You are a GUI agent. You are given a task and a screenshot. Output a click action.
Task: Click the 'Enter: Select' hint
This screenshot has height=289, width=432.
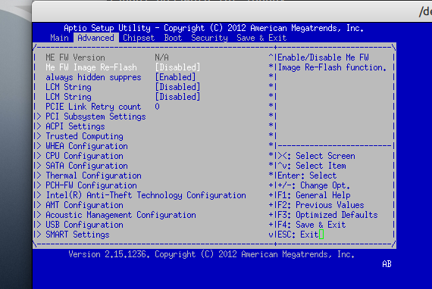pyautogui.click(x=307, y=176)
